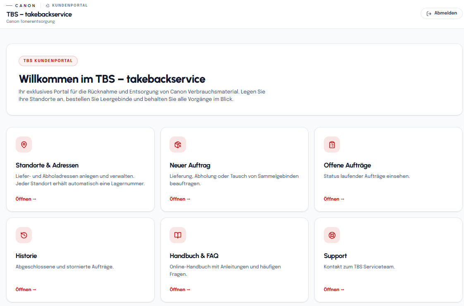Click the location pin icon for Standorte
Screen dimensions: 464x306
point(24,144)
